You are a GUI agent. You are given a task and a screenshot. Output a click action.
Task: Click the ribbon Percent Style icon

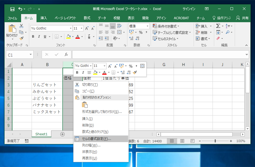(x=141, y=32)
